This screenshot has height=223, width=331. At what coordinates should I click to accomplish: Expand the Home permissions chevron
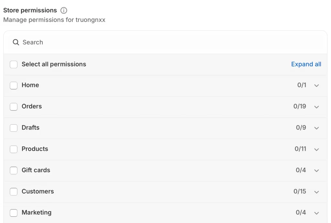316,85
